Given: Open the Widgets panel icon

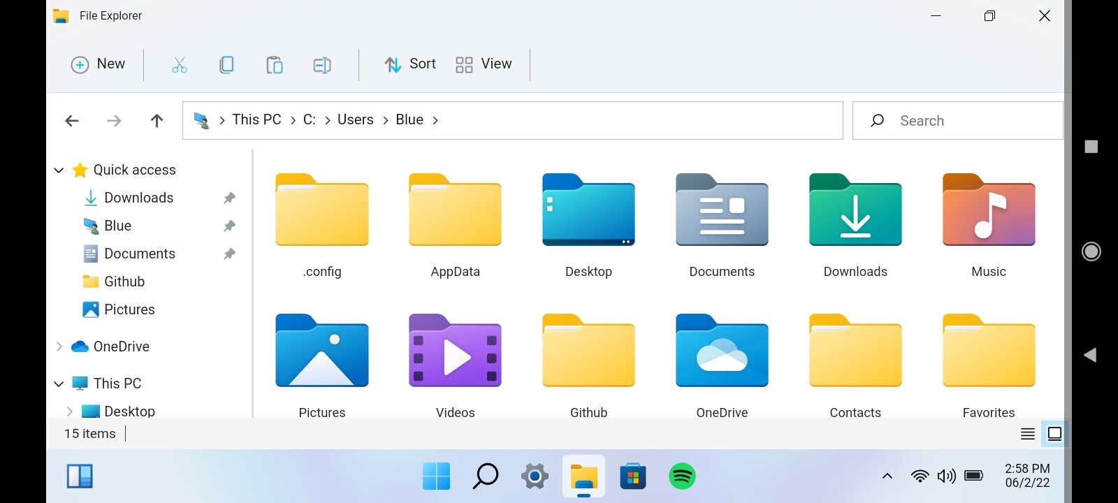Looking at the screenshot, I should 80,476.
